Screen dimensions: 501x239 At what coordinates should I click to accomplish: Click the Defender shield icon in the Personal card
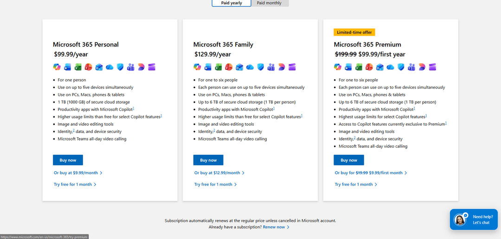coord(120,67)
